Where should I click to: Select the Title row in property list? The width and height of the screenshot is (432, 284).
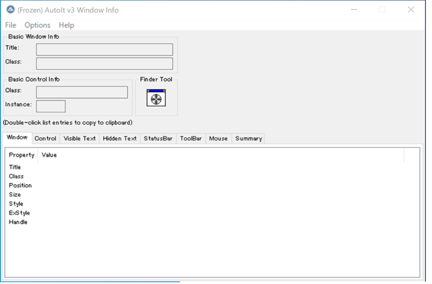point(212,168)
